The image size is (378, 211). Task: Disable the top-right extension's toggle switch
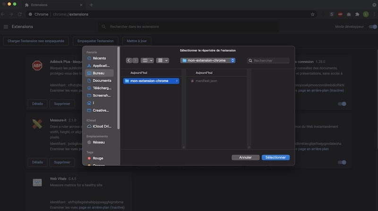342,104
